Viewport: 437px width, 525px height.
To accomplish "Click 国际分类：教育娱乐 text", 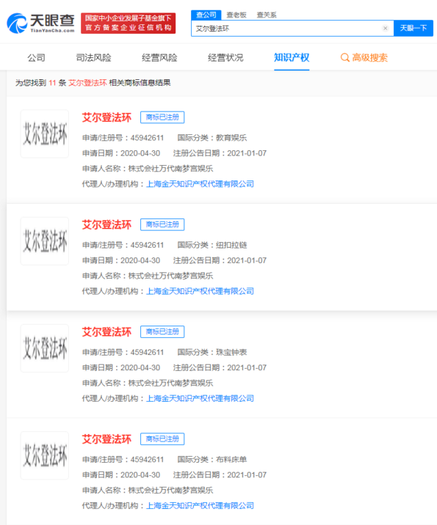I will 212,138.
